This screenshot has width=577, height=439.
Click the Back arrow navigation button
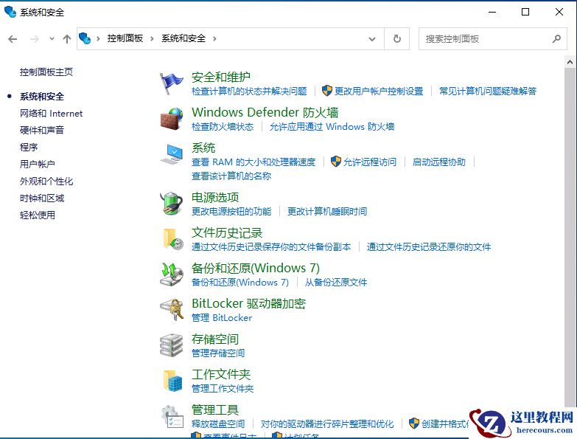point(13,39)
